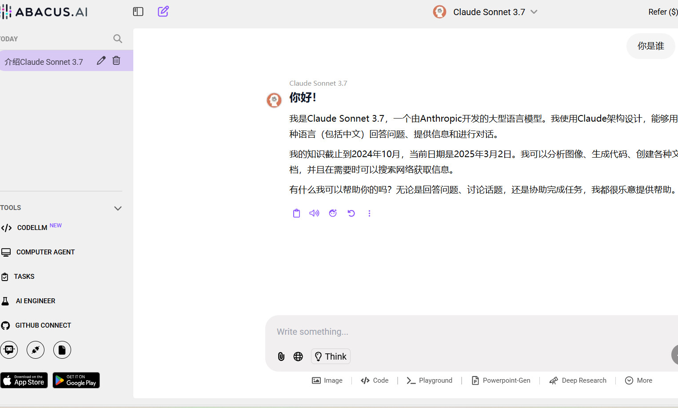Open GITHUB CONNECT from the sidebar
The image size is (678, 408).
tap(43, 325)
